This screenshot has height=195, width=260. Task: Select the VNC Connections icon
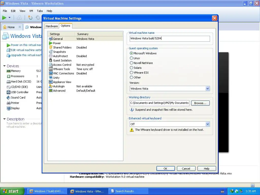[x=51, y=73]
